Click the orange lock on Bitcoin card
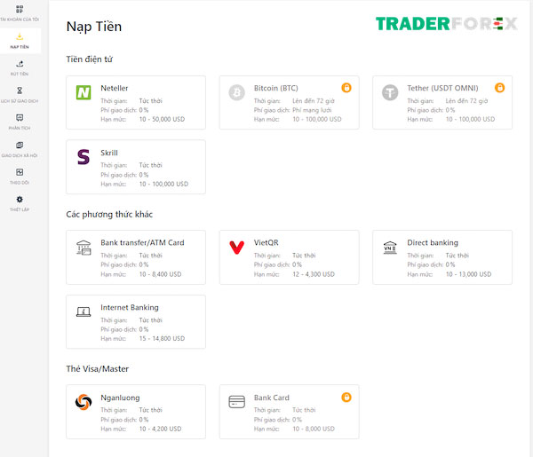The width and height of the screenshot is (533, 457). [x=346, y=88]
